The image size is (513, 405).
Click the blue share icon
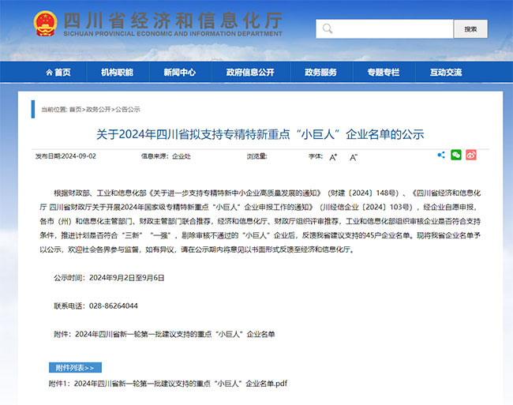pyautogui.click(x=442, y=156)
